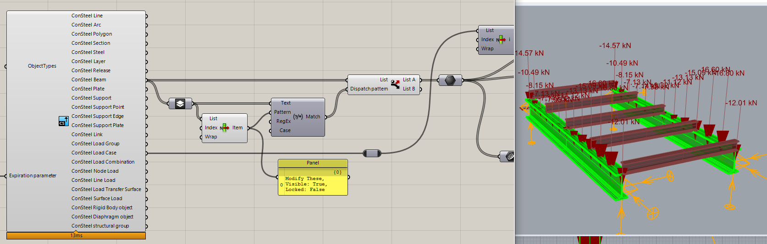Image resolution: width=767 pixels, height=244 pixels.
Task: Click the Match component Case input
Action: (285, 130)
